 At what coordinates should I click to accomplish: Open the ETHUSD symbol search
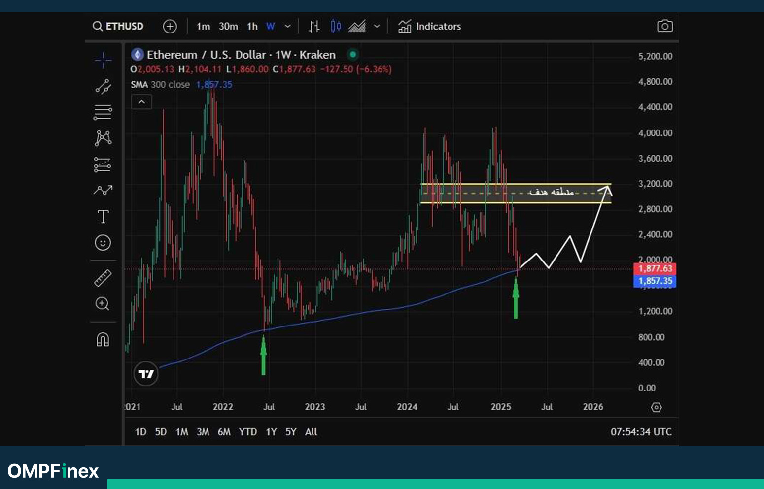pyautogui.click(x=118, y=26)
